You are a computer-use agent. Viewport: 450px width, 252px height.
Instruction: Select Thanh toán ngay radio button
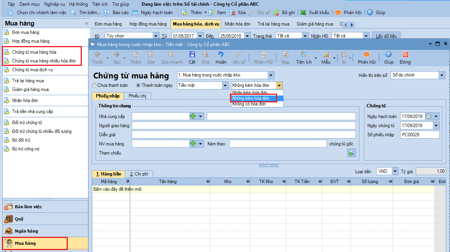(x=138, y=85)
